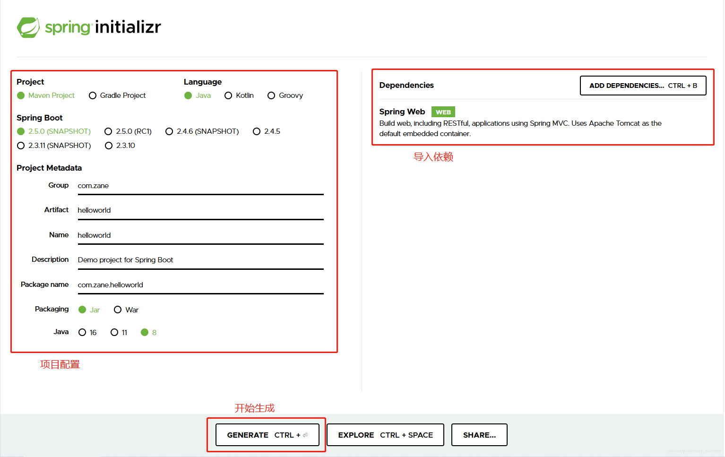Open the Add Dependencies dialog

643,86
